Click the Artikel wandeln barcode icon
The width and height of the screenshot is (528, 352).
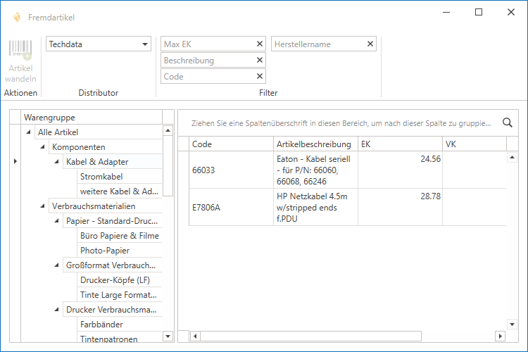(20, 50)
